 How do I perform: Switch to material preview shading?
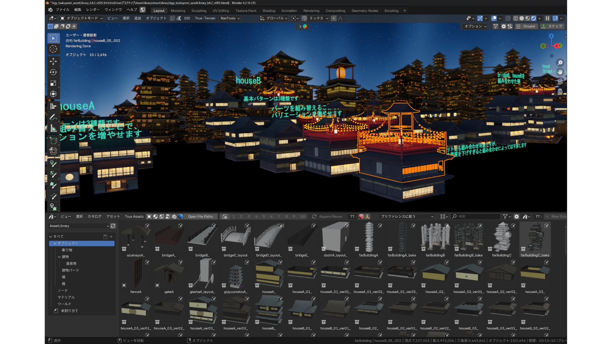(528, 18)
